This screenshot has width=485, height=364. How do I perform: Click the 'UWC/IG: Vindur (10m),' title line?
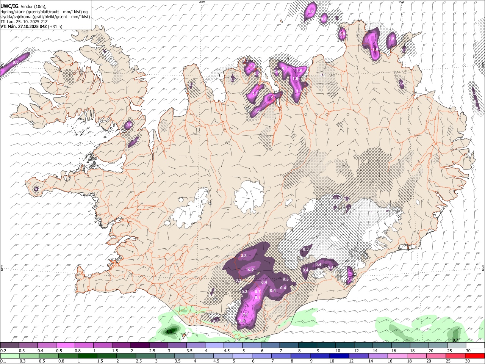(23, 6)
